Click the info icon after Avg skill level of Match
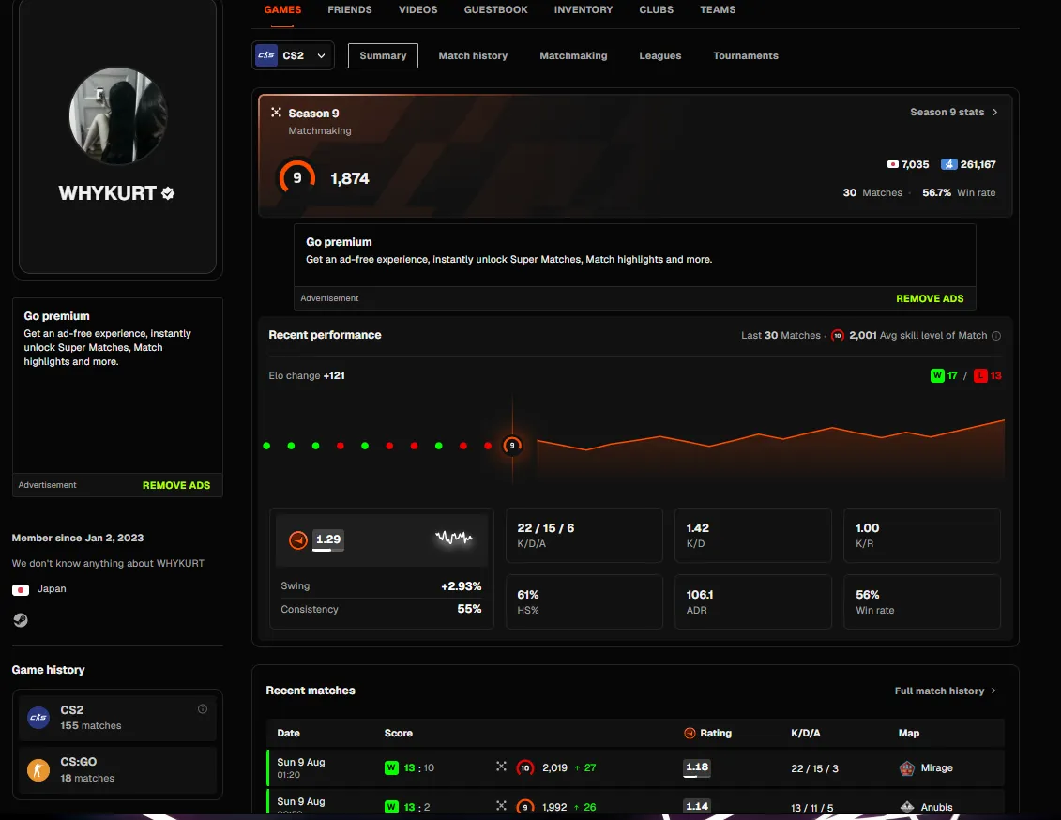1061x820 pixels. pyautogui.click(x=996, y=336)
